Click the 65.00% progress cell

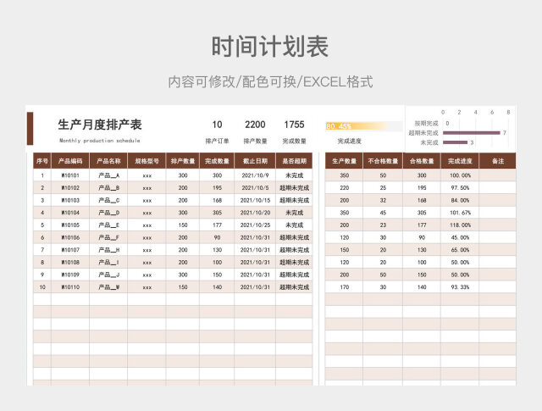460,250
